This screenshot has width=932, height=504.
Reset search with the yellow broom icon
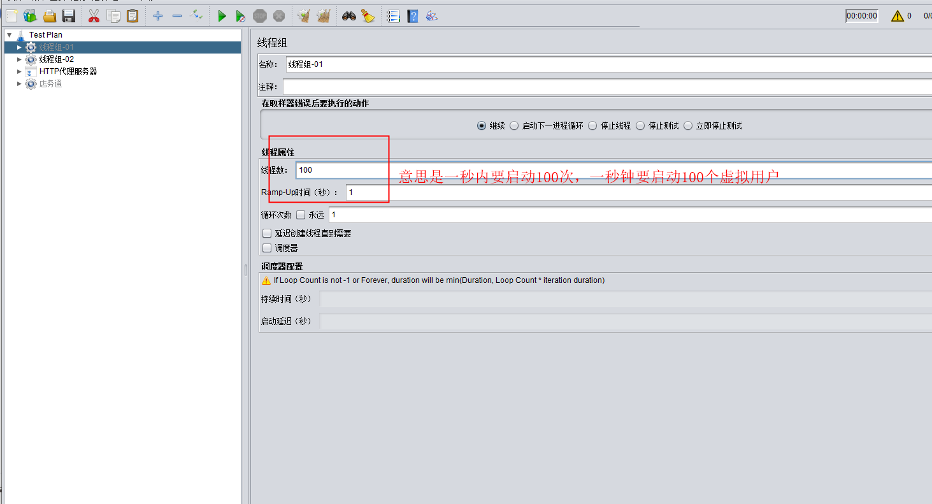368,16
